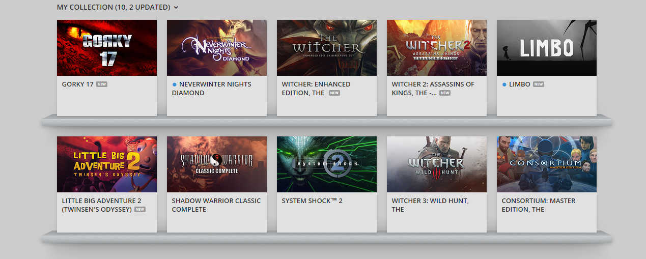
Task: Open The Witcher Enhanced Edition cover art
Action: pos(327,48)
